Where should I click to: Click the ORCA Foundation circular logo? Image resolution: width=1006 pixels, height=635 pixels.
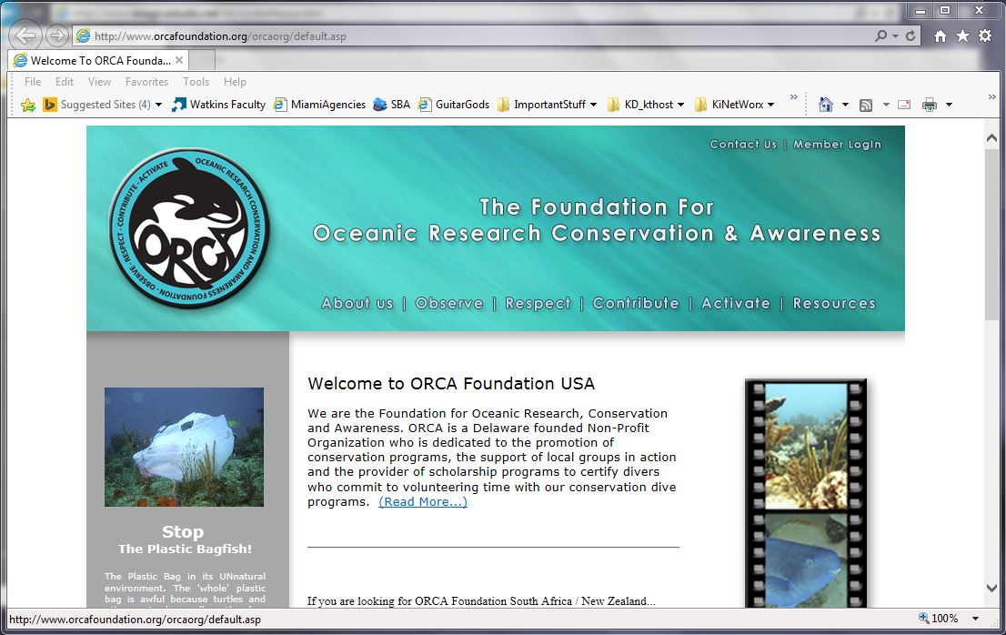(x=189, y=228)
